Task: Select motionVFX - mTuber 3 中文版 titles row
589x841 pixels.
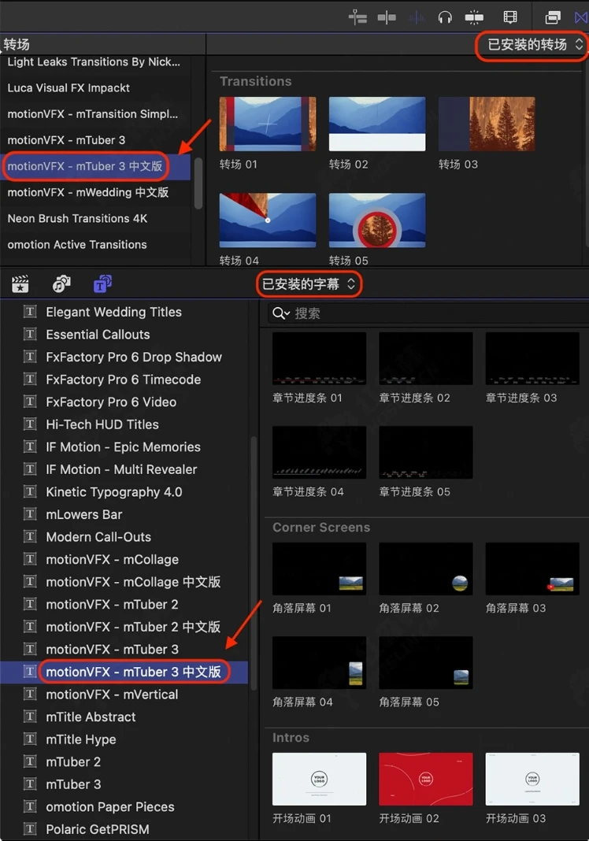Action: tap(124, 672)
